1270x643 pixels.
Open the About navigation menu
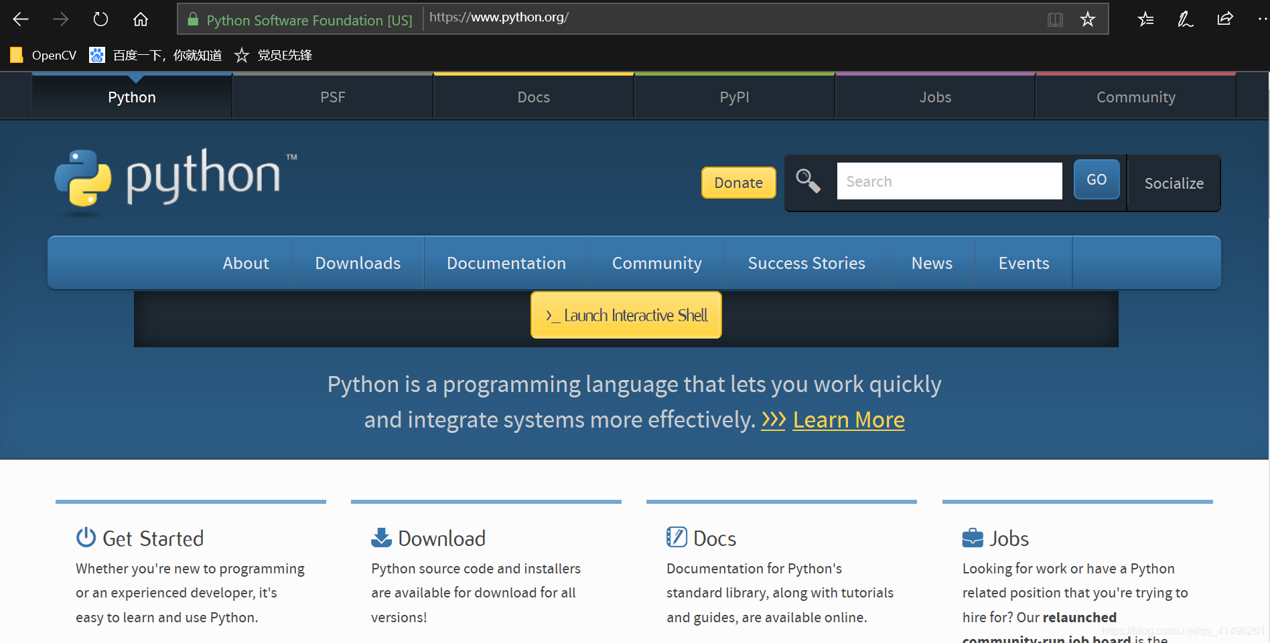246,263
